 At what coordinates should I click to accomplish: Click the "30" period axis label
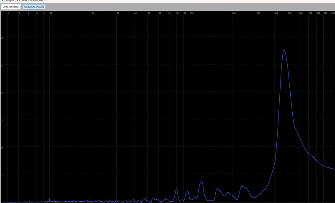click(x=118, y=13)
